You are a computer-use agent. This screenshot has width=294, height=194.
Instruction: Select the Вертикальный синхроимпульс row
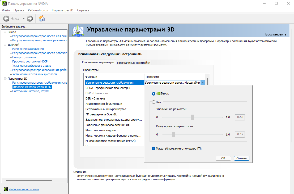pos(114,109)
